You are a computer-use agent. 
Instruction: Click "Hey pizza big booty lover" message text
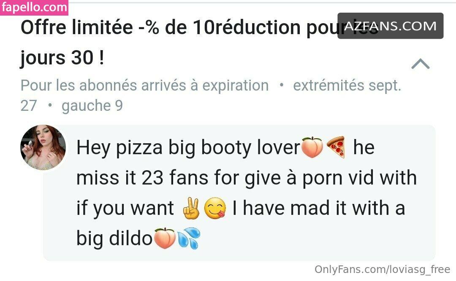pyautogui.click(x=188, y=148)
